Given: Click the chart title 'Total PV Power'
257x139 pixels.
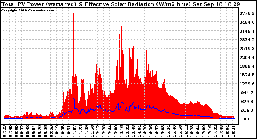Looking at the screenshot, I should click(x=23, y=4).
